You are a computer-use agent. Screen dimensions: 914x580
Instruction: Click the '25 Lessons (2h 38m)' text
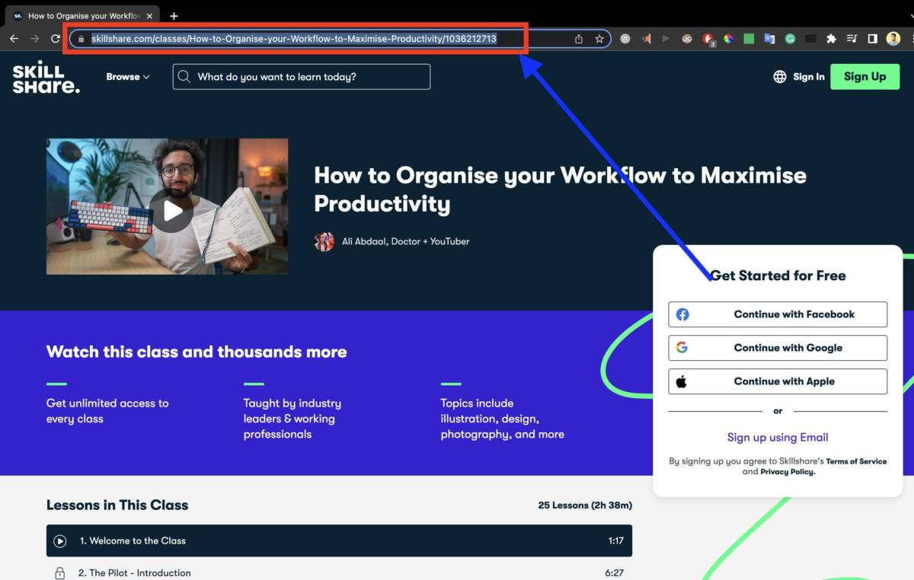coord(585,505)
